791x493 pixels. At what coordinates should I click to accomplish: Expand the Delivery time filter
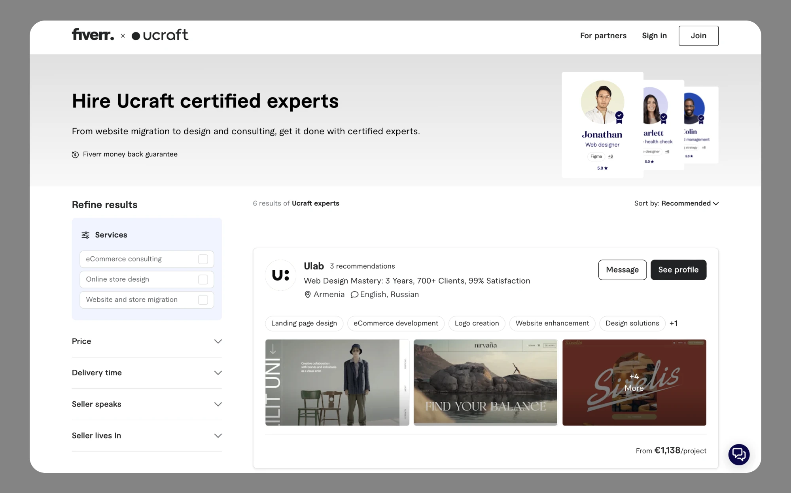pos(147,373)
